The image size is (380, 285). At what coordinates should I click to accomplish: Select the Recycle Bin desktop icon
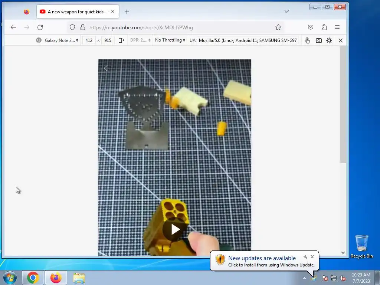point(361,246)
